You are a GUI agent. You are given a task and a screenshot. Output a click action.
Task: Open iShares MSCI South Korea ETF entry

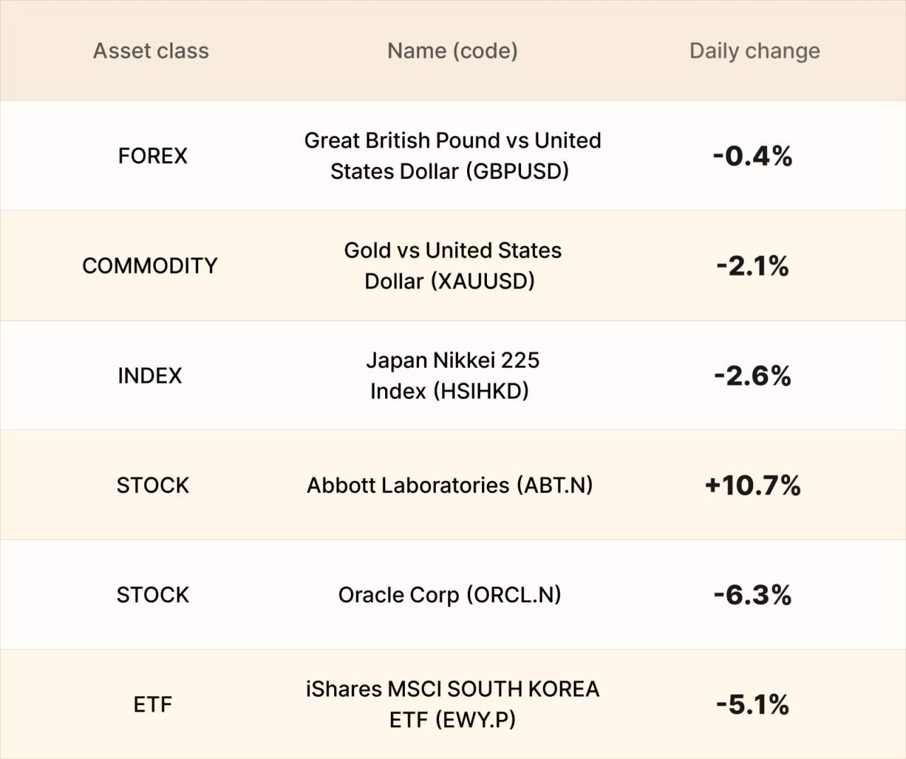(x=452, y=705)
